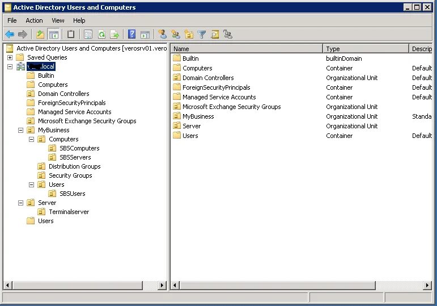Collapse the Users OU under MyBusiness

(x=32, y=185)
